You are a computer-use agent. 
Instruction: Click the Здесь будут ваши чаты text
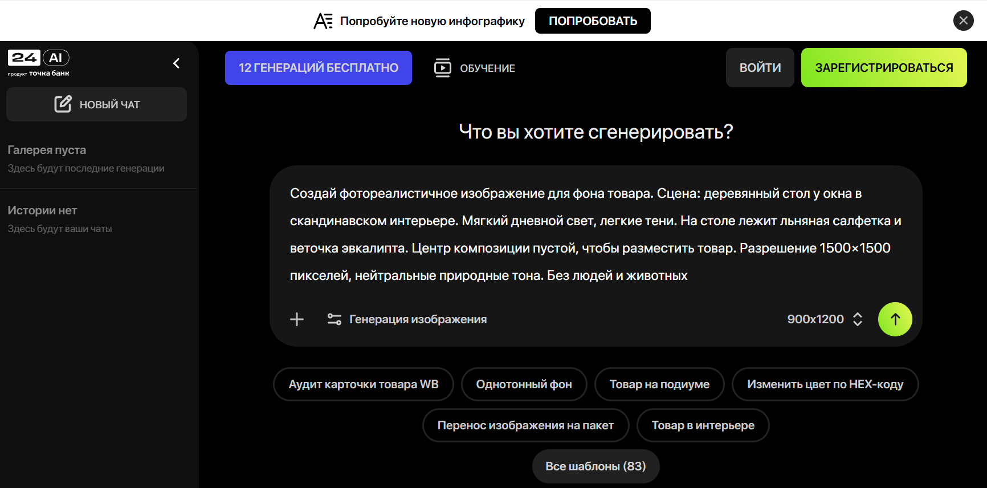click(60, 229)
